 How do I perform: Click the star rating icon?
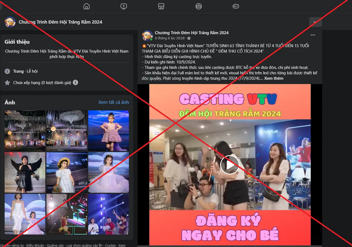[x=7, y=83]
